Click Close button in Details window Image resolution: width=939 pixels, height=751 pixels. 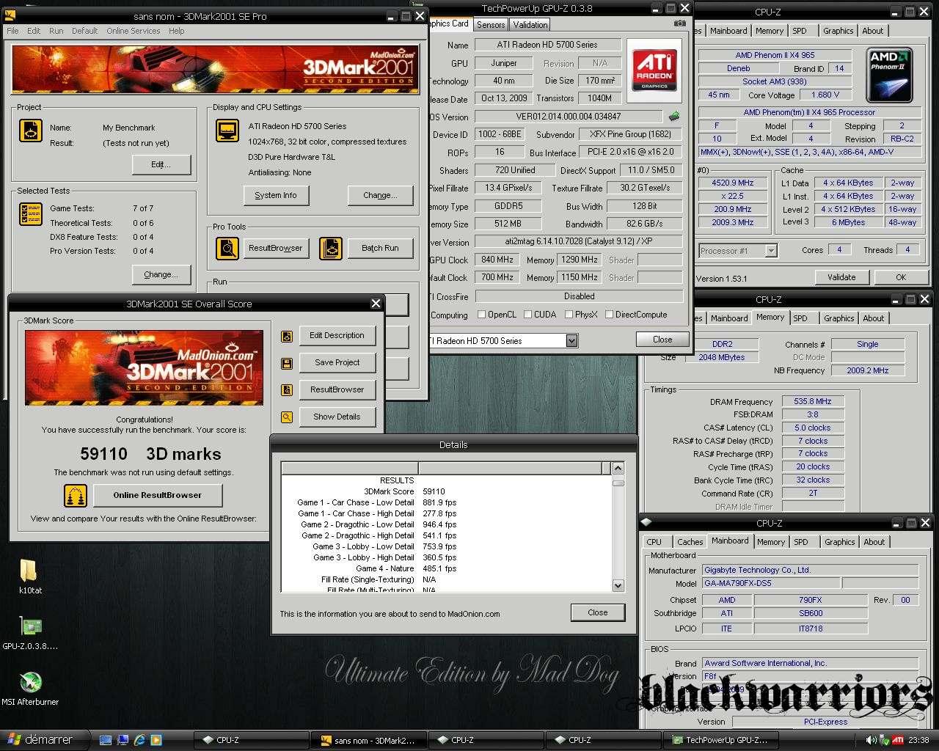(x=597, y=613)
